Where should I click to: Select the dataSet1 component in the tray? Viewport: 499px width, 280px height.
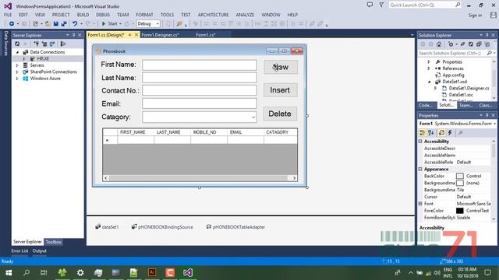107,226
